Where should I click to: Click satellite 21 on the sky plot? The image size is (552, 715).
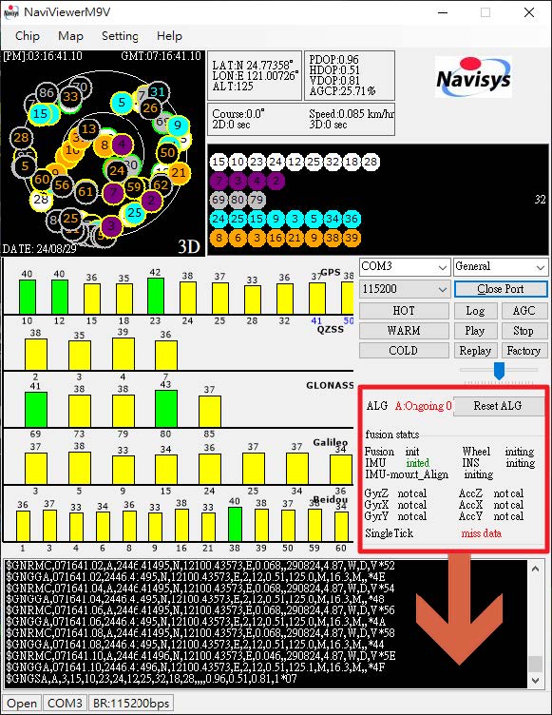179,173
